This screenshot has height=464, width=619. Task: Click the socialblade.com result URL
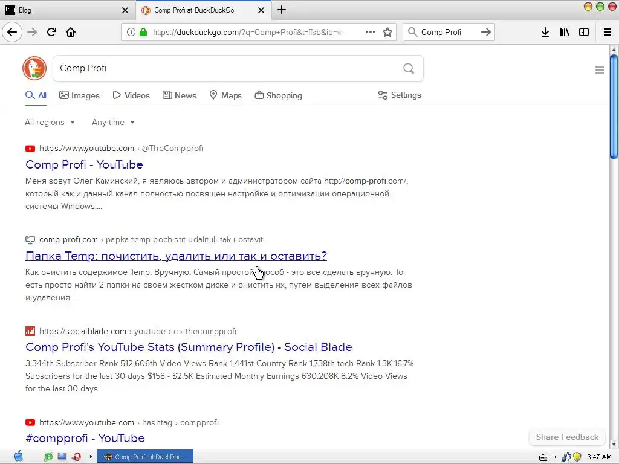click(x=138, y=331)
